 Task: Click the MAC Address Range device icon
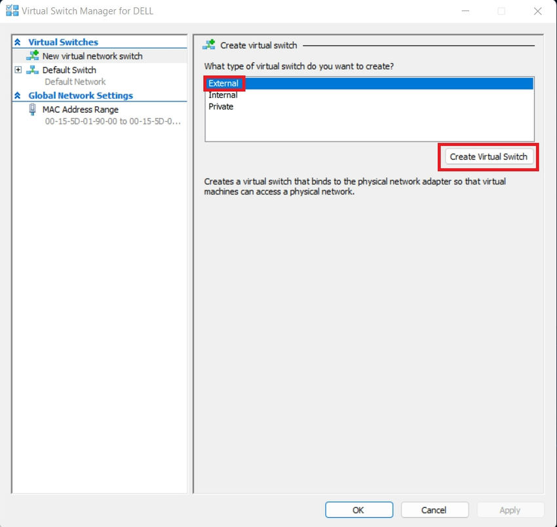tap(32, 109)
